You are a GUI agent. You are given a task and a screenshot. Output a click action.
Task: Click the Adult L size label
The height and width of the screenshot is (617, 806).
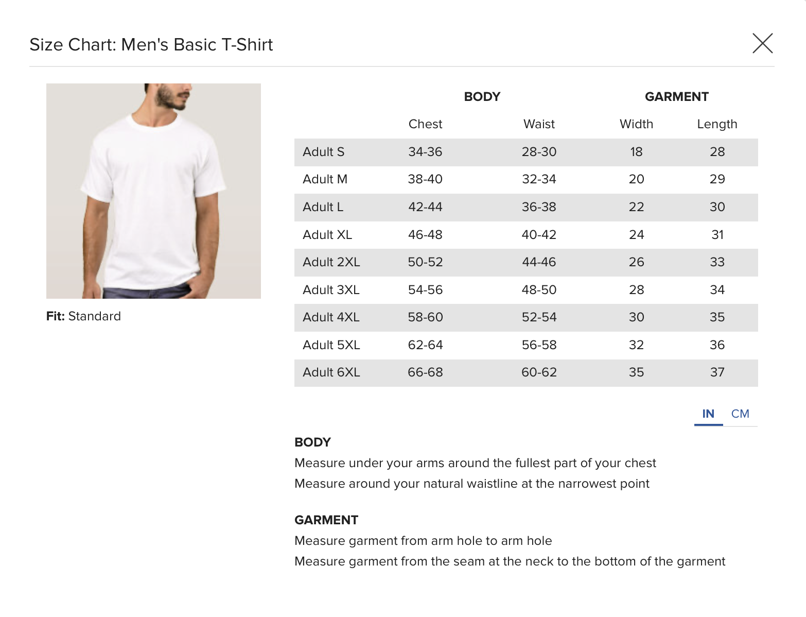coord(323,207)
